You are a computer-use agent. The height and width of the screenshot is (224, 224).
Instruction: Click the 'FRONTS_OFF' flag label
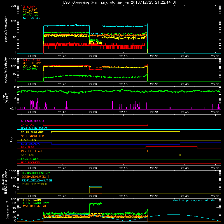pos(30,158)
